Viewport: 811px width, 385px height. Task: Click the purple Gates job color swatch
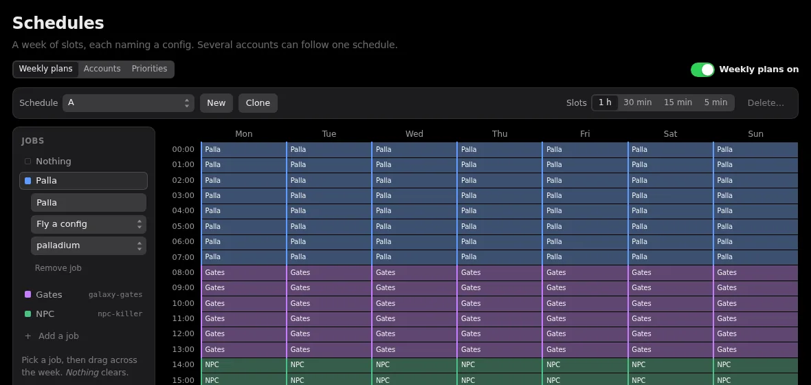(28, 294)
